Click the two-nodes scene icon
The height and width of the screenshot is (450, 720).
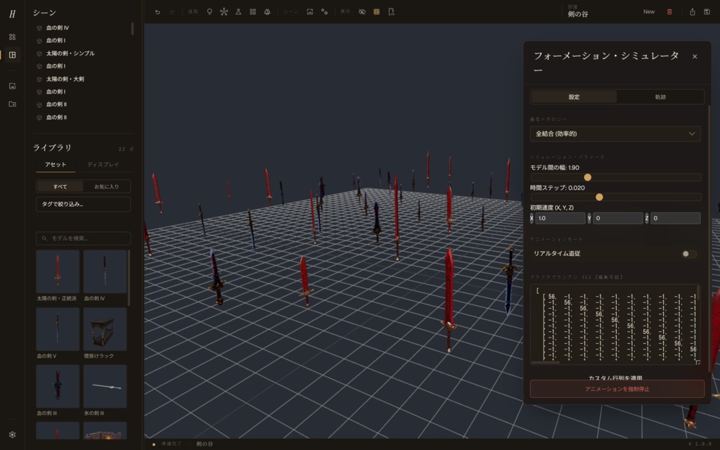click(x=325, y=12)
